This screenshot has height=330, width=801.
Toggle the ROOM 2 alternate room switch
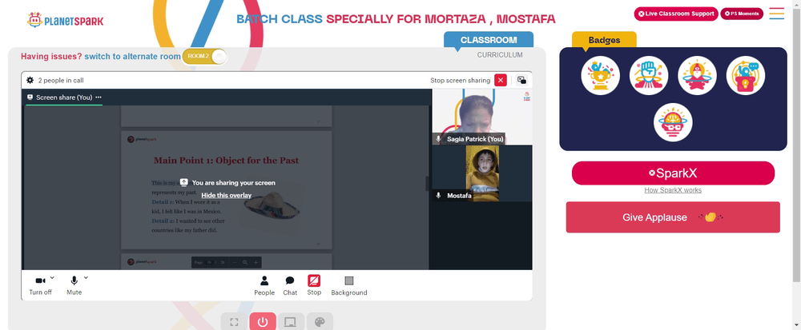coord(204,56)
